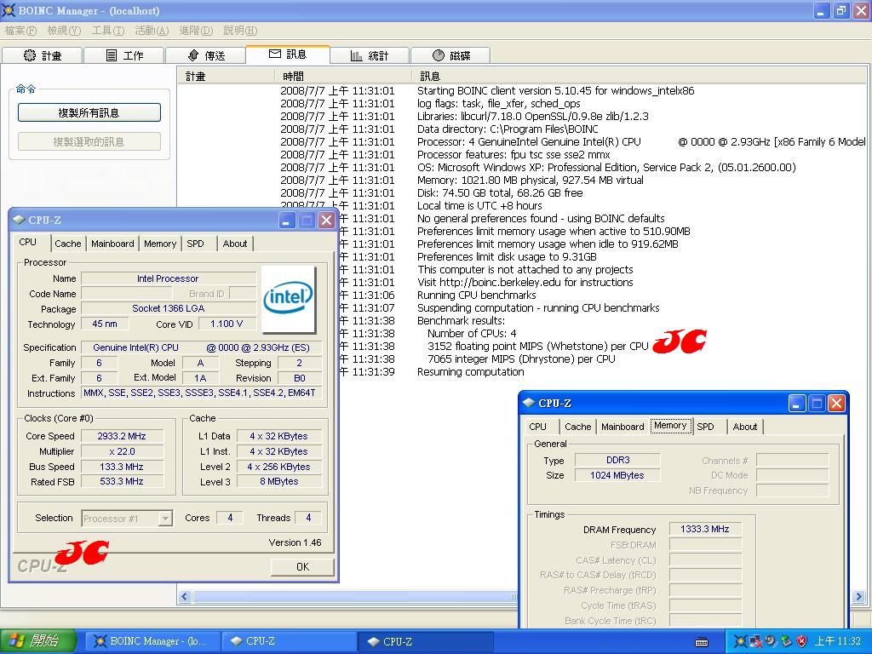Switch to the 磁碟 (Disk) tab
Image resolution: width=872 pixels, height=654 pixels.
click(x=450, y=55)
